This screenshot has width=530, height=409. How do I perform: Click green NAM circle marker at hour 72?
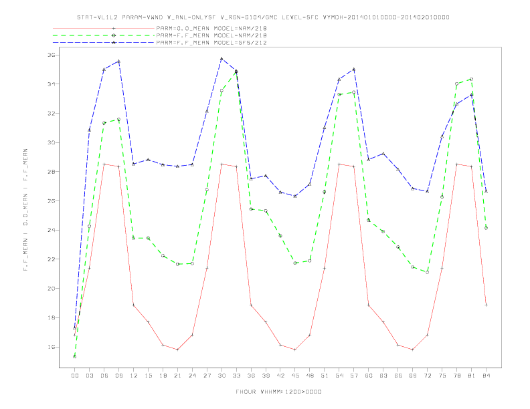click(427, 272)
